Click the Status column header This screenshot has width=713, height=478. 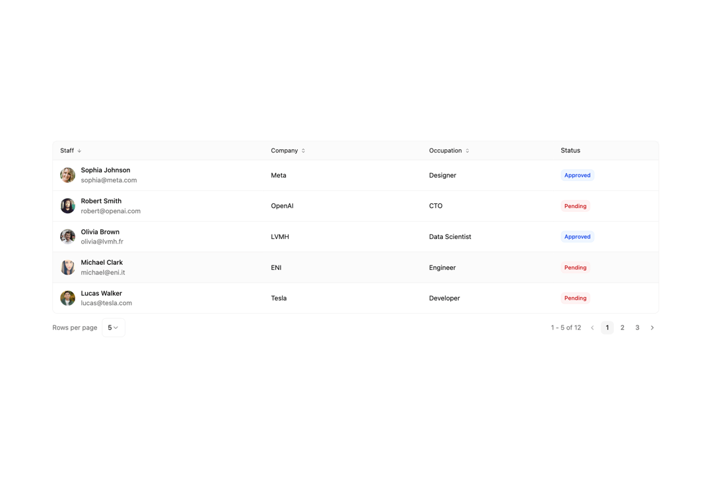click(x=570, y=151)
